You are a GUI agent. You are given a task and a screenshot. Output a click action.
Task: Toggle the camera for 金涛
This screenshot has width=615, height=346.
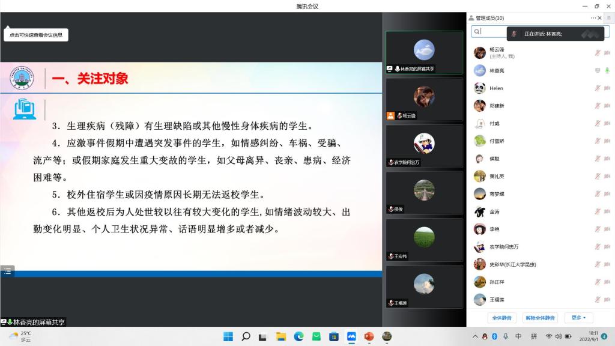(x=607, y=212)
